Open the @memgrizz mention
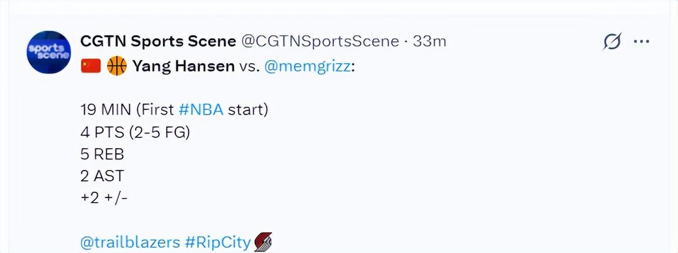678x253 pixels. coord(307,66)
